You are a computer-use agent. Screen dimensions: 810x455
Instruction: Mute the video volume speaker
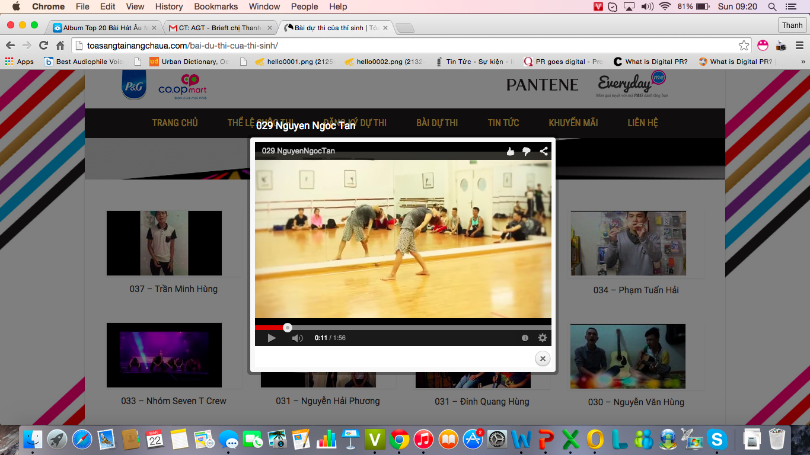click(x=297, y=338)
